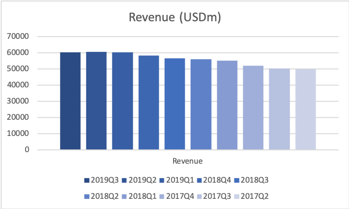Screen dimensions: 349x209
Task: Click the '2019Q1' legend label
Action: [180, 180]
